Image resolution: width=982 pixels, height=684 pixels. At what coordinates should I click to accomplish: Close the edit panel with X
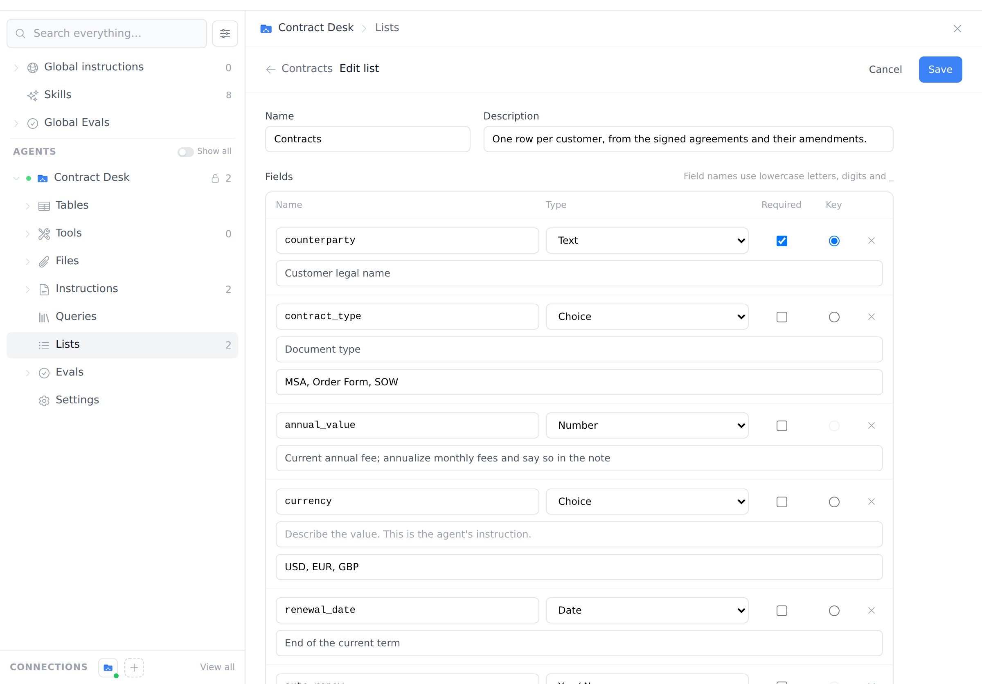(x=957, y=29)
